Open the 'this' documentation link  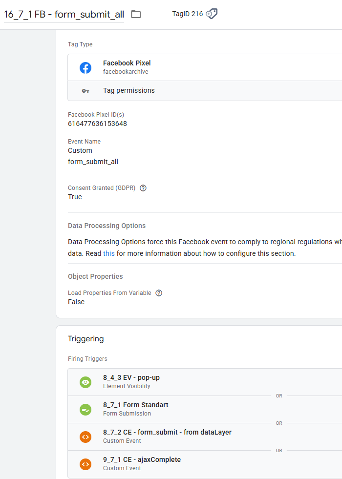pyautogui.click(x=108, y=253)
